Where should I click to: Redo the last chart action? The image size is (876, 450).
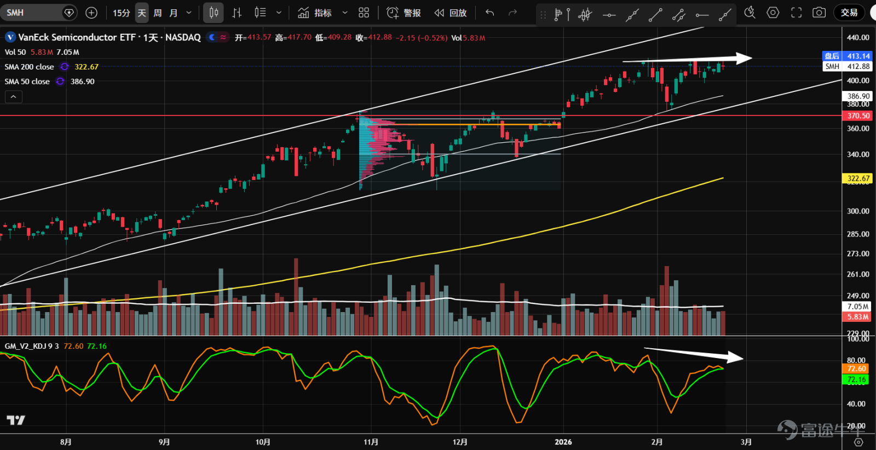(x=512, y=13)
